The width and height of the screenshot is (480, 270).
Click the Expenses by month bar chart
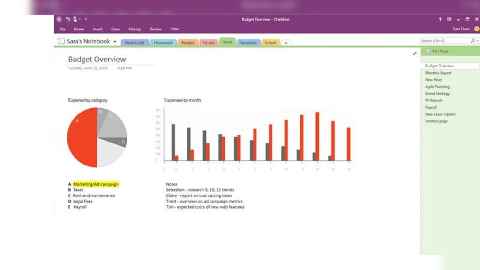[254, 138]
